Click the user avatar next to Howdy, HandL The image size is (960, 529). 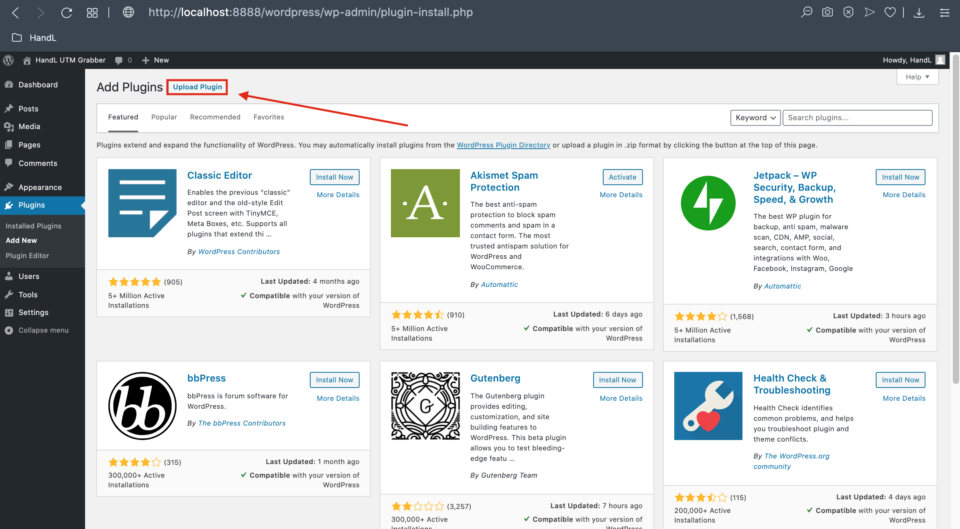tap(940, 60)
